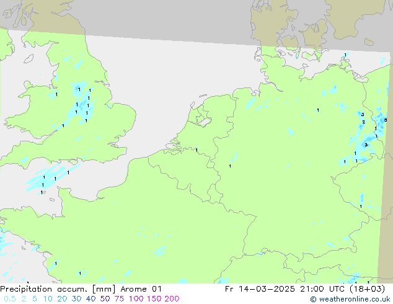Click the 'Precipitation accum. [mm]' title text
The height and width of the screenshot is (304, 393).
[58, 289]
